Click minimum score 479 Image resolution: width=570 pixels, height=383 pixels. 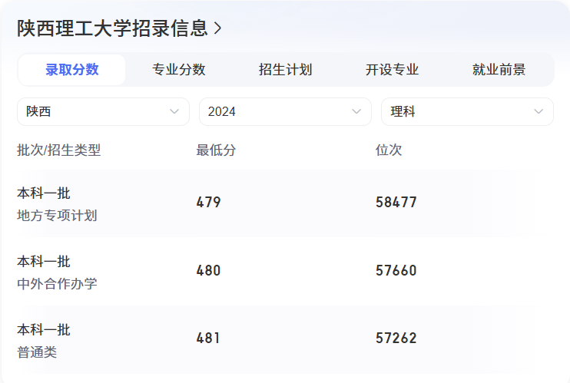pyautogui.click(x=209, y=203)
